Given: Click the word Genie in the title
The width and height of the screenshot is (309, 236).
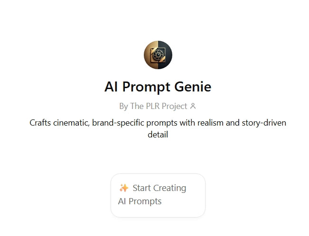Looking at the screenshot, I should [x=192, y=87].
